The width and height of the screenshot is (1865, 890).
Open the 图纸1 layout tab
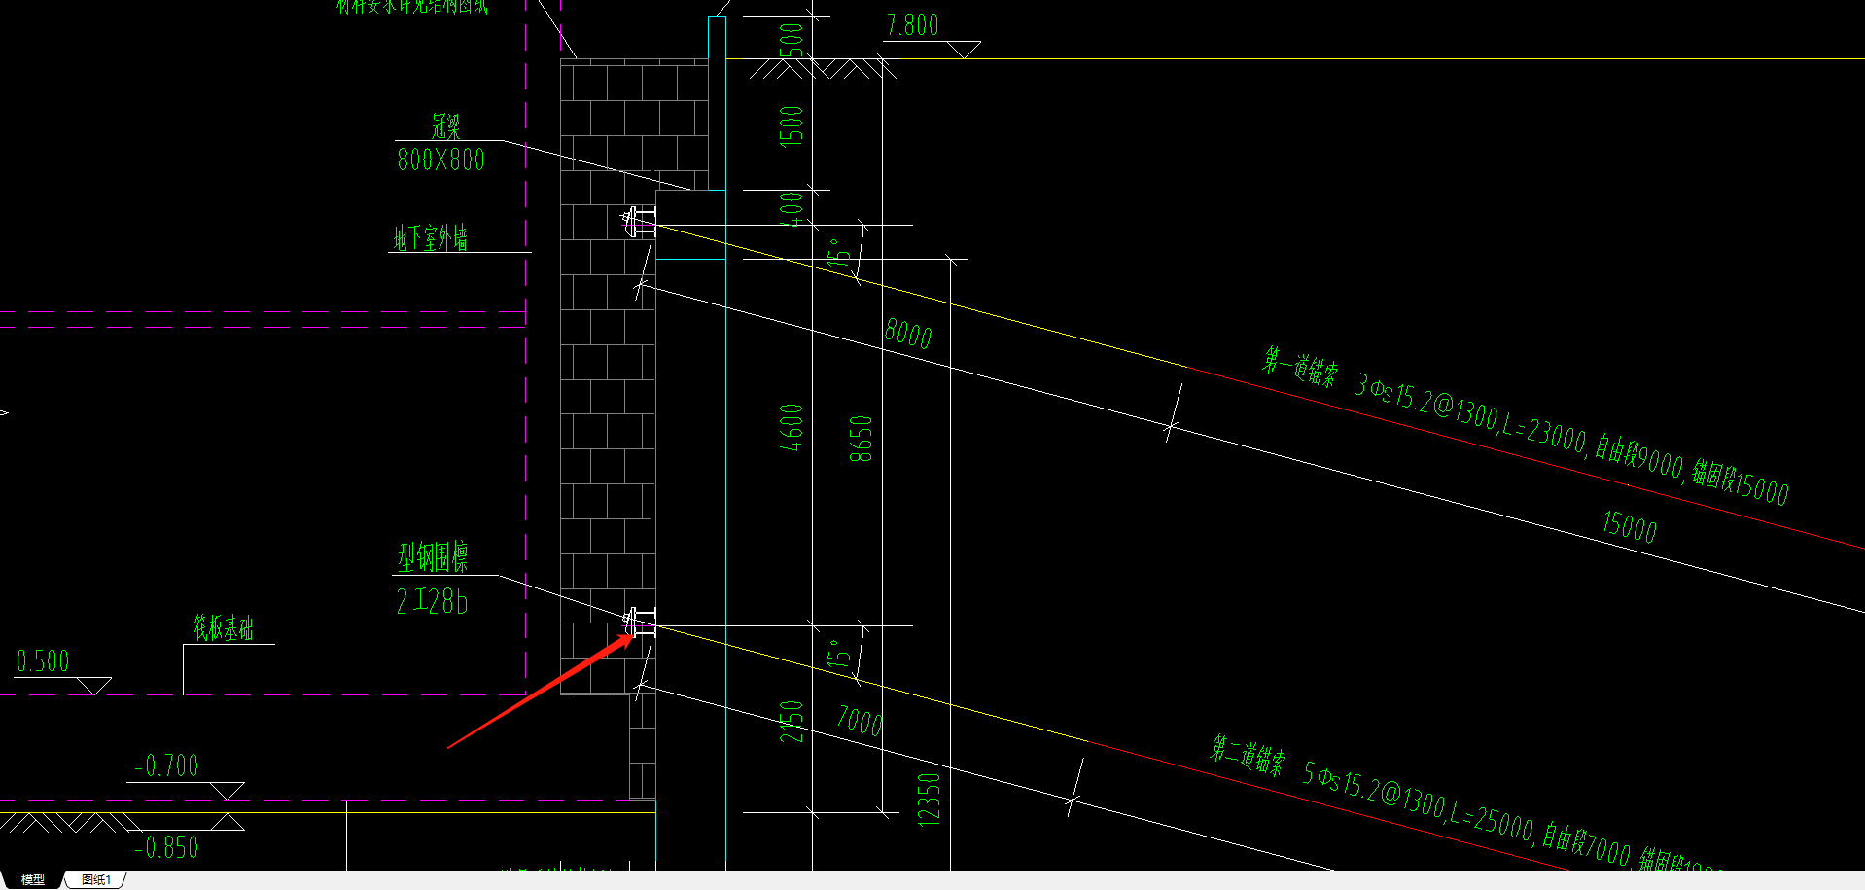[96, 879]
